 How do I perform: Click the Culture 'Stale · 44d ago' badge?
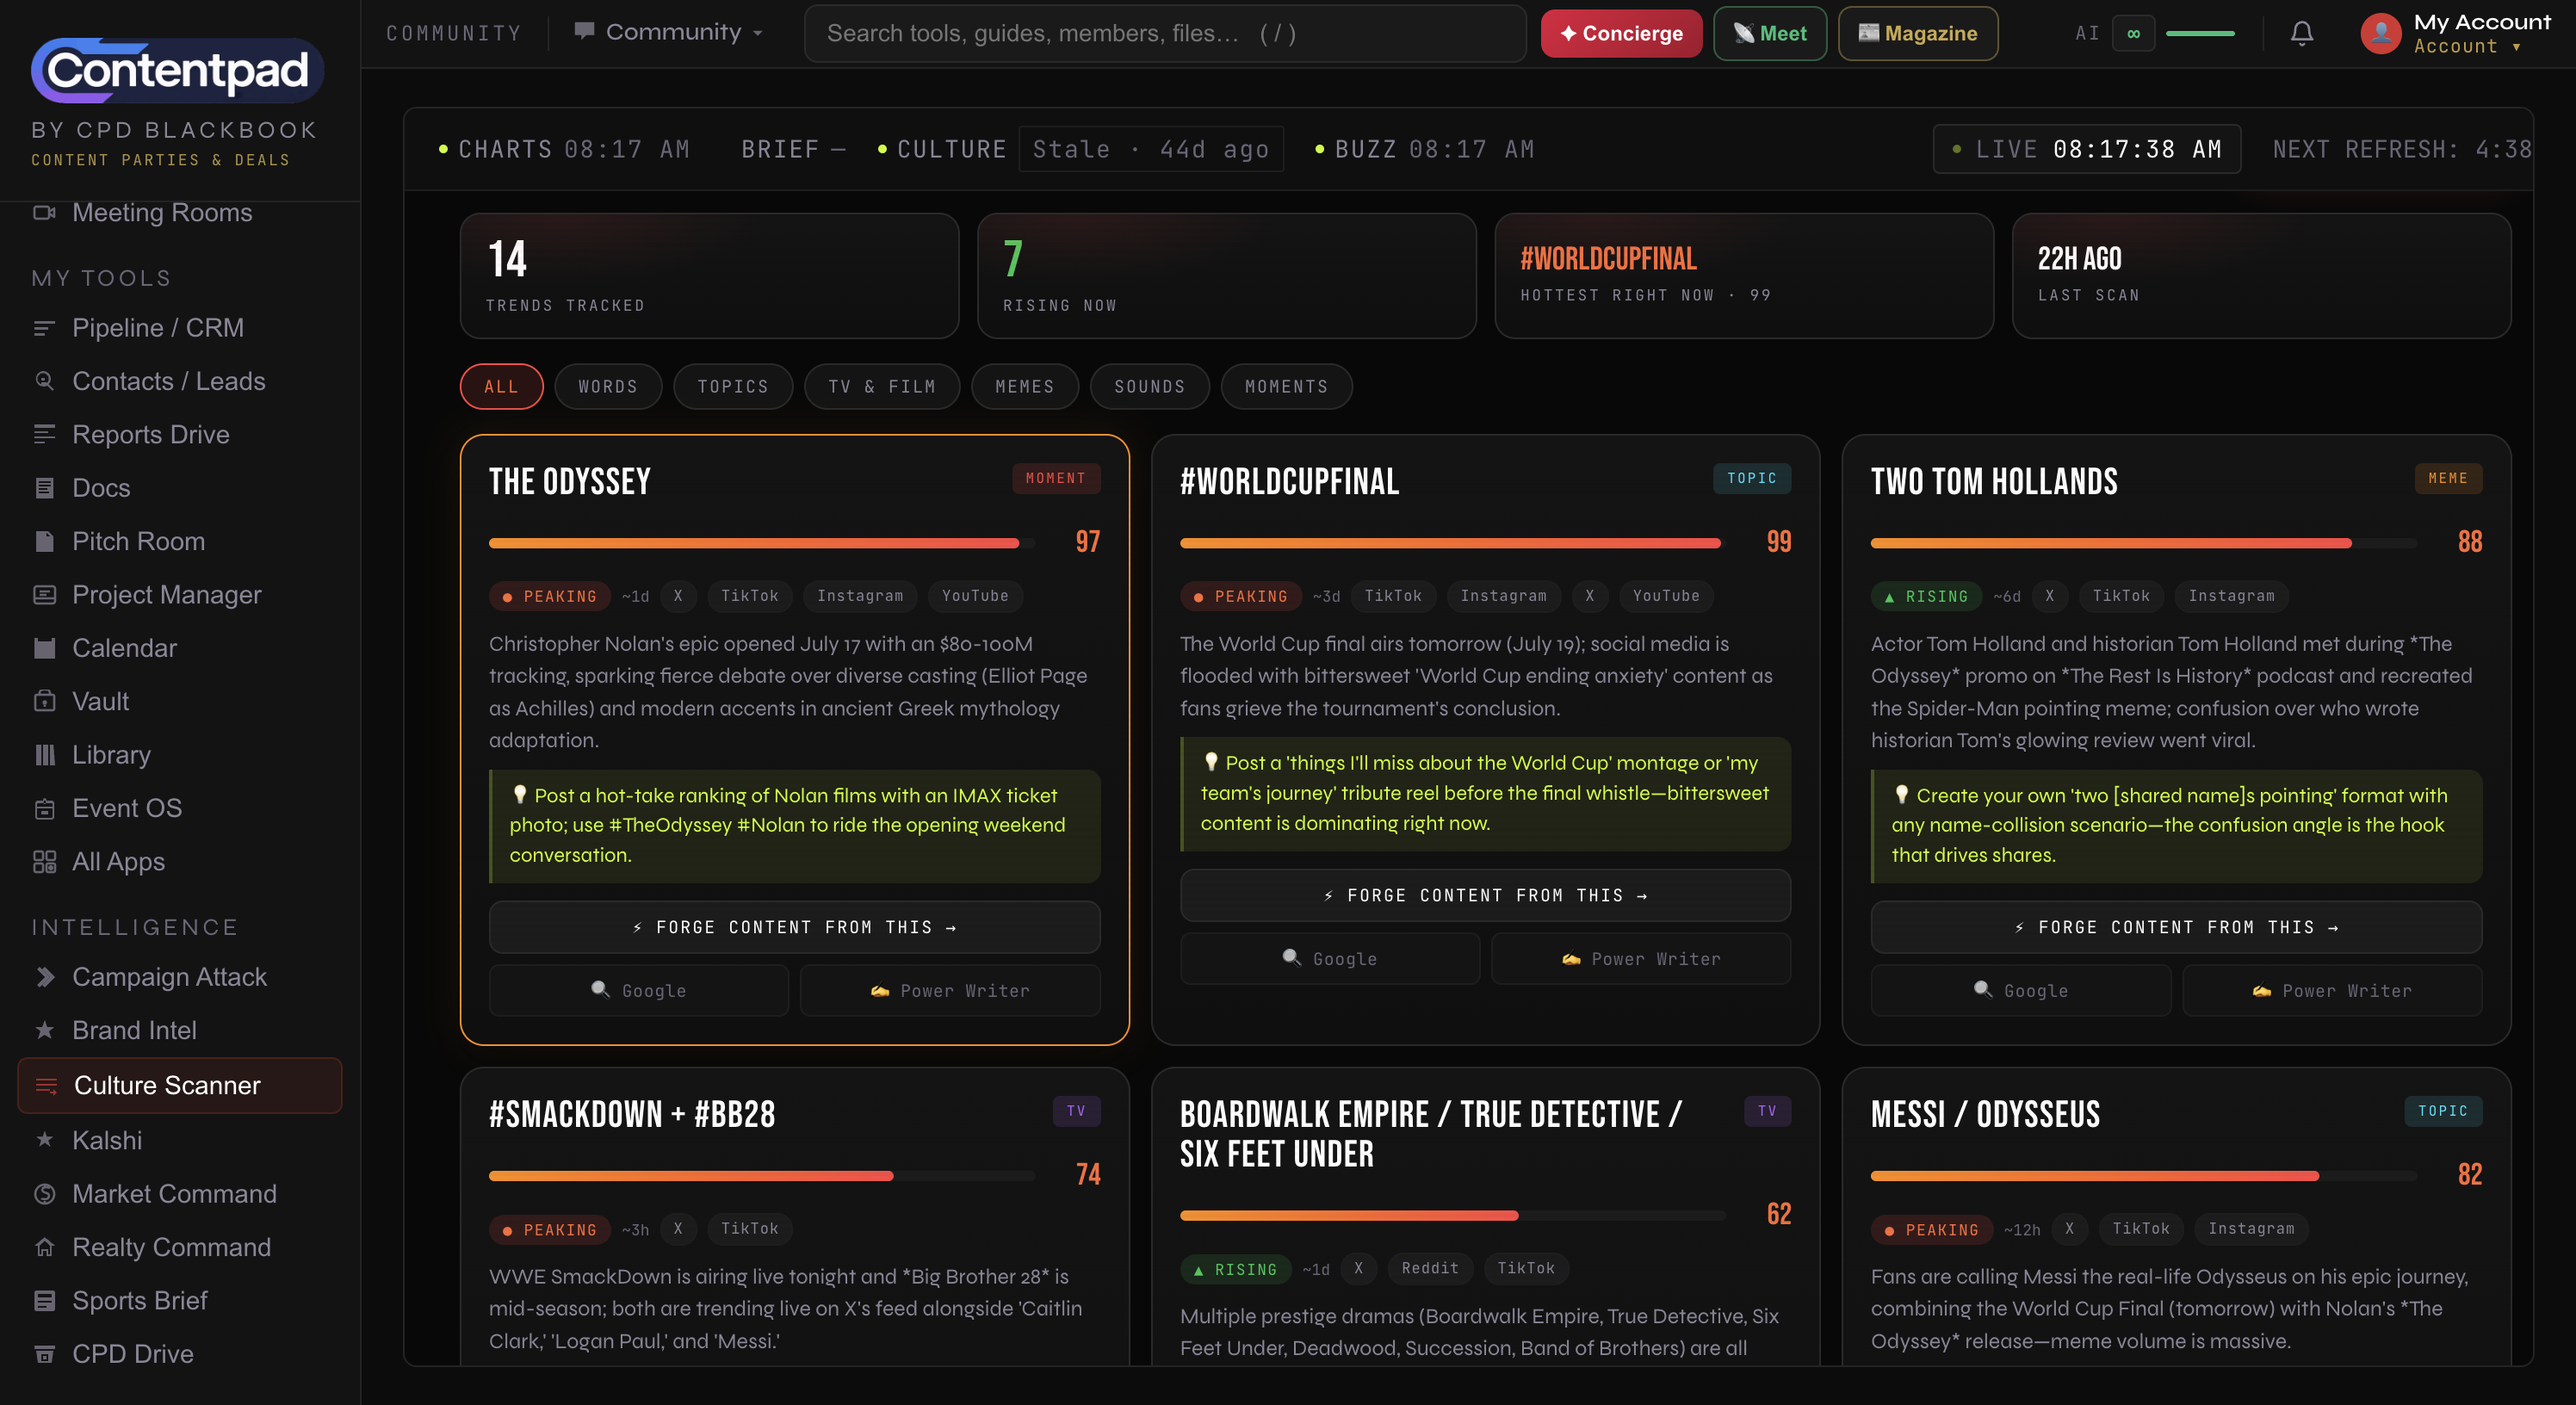pos(1151,149)
